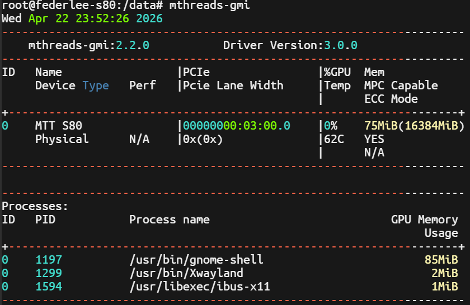
Task: Click the GPU ID 0 in MTT S80 row
Action: pyautogui.click(x=5, y=126)
